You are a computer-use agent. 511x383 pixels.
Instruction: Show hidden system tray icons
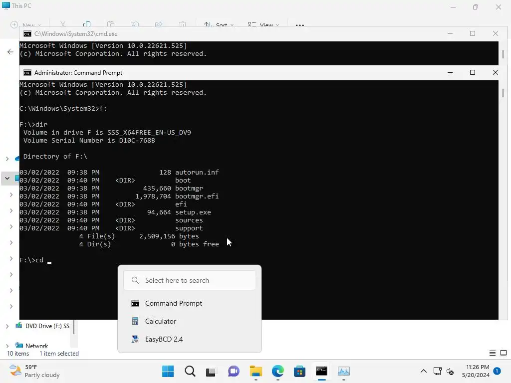[423, 371]
